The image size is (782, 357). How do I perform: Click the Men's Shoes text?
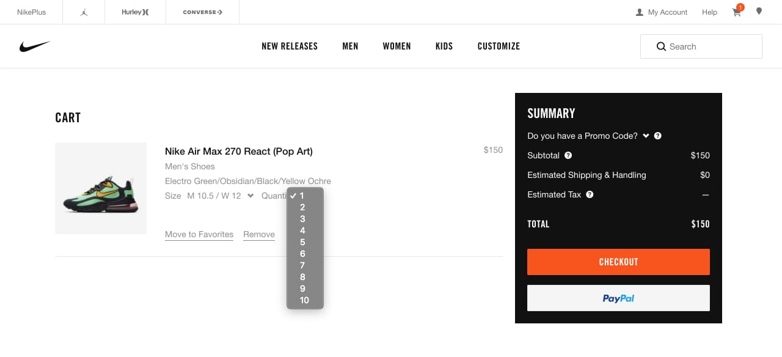[x=190, y=166]
